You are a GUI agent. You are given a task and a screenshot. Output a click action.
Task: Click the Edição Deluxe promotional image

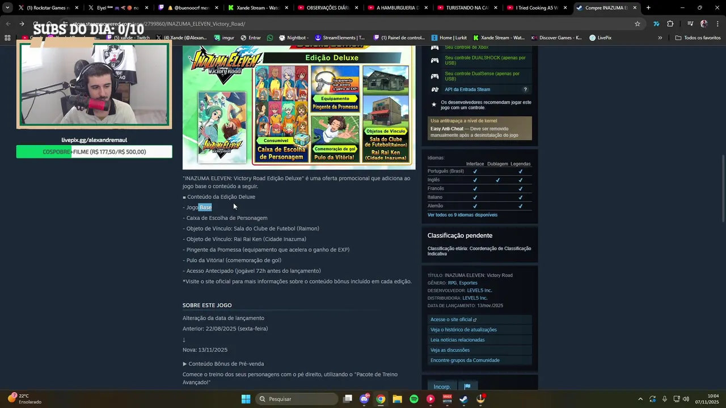pos(299,107)
